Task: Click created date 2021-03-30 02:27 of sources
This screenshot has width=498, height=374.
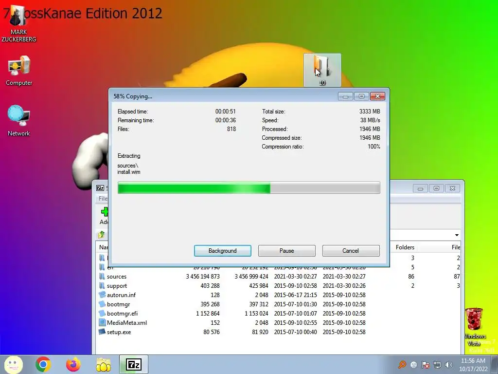Action: click(344, 277)
